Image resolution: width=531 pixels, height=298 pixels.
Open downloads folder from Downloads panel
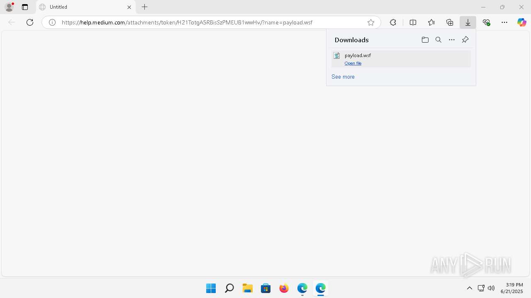425,40
